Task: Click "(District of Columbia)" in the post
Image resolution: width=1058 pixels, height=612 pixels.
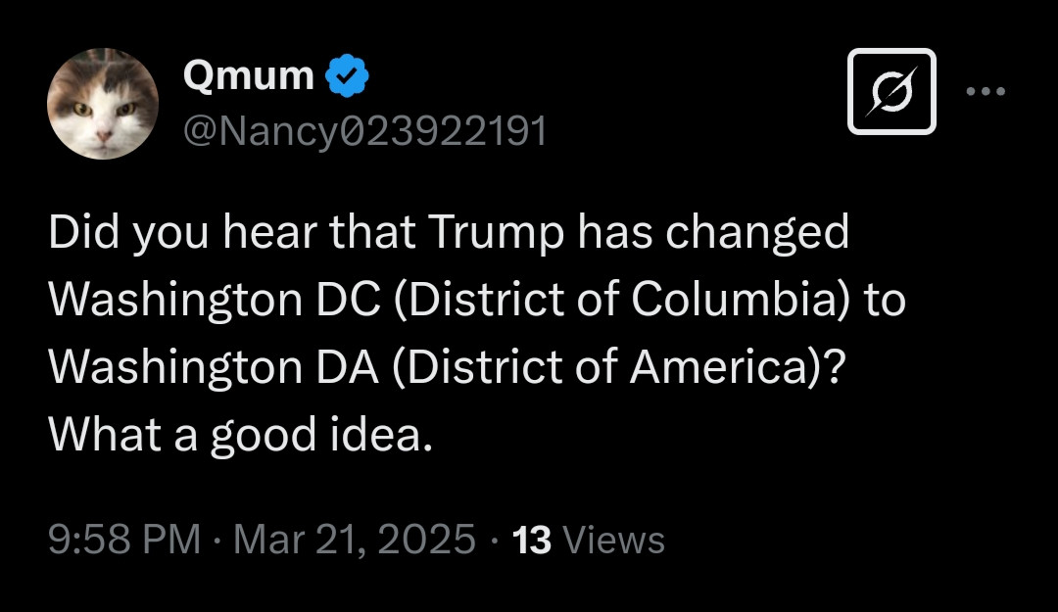Action: pos(618,301)
